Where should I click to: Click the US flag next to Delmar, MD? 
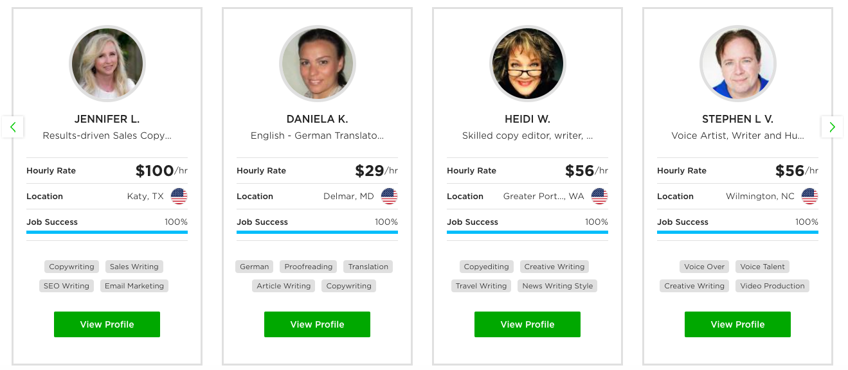point(389,197)
